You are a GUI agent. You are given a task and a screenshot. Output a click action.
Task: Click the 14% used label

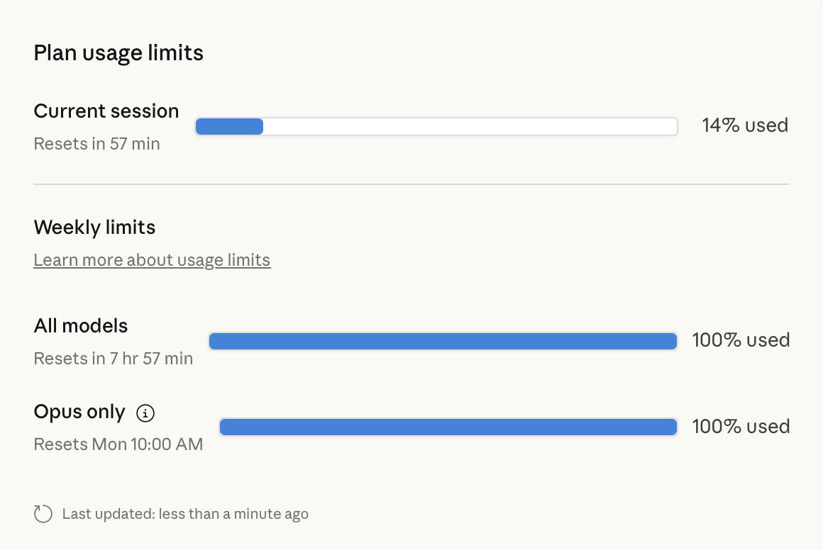click(744, 125)
